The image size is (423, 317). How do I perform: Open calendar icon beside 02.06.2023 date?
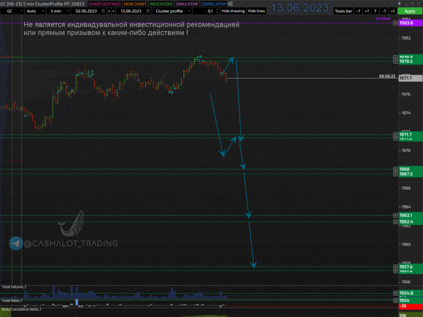pyautogui.click(x=103, y=11)
